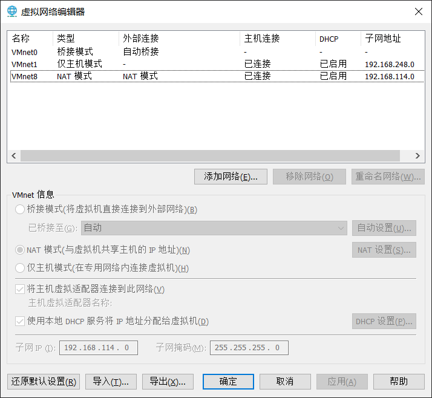
Task: Click the 已启用 DHCP cell for VMnet1
Action: (333, 64)
